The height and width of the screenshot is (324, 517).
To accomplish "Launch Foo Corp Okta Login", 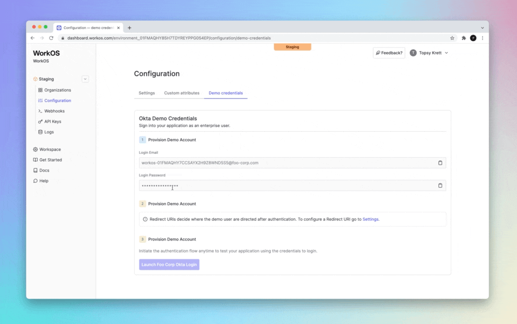I will (x=169, y=265).
